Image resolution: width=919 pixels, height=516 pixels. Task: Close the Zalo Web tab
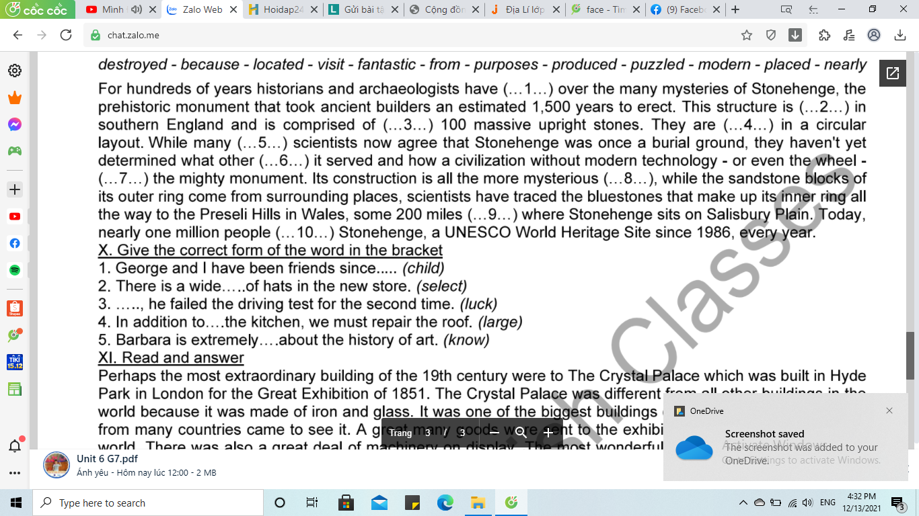click(x=233, y=9)
